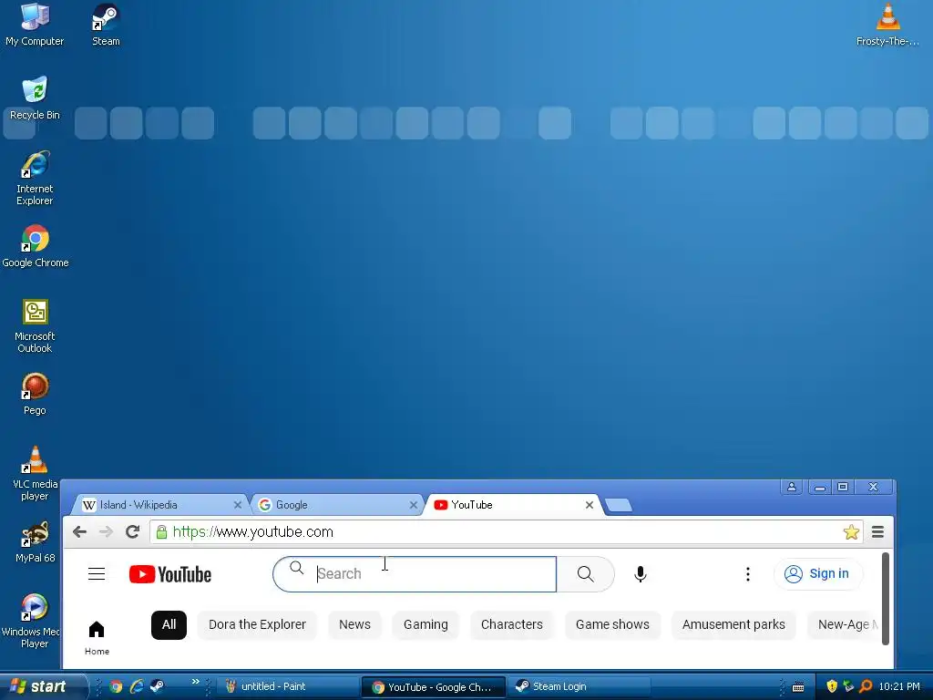The width and height of the screenshot is (933, 700).
Task: Switch to Steam Login taskbar button
Action: coord(579,686)
